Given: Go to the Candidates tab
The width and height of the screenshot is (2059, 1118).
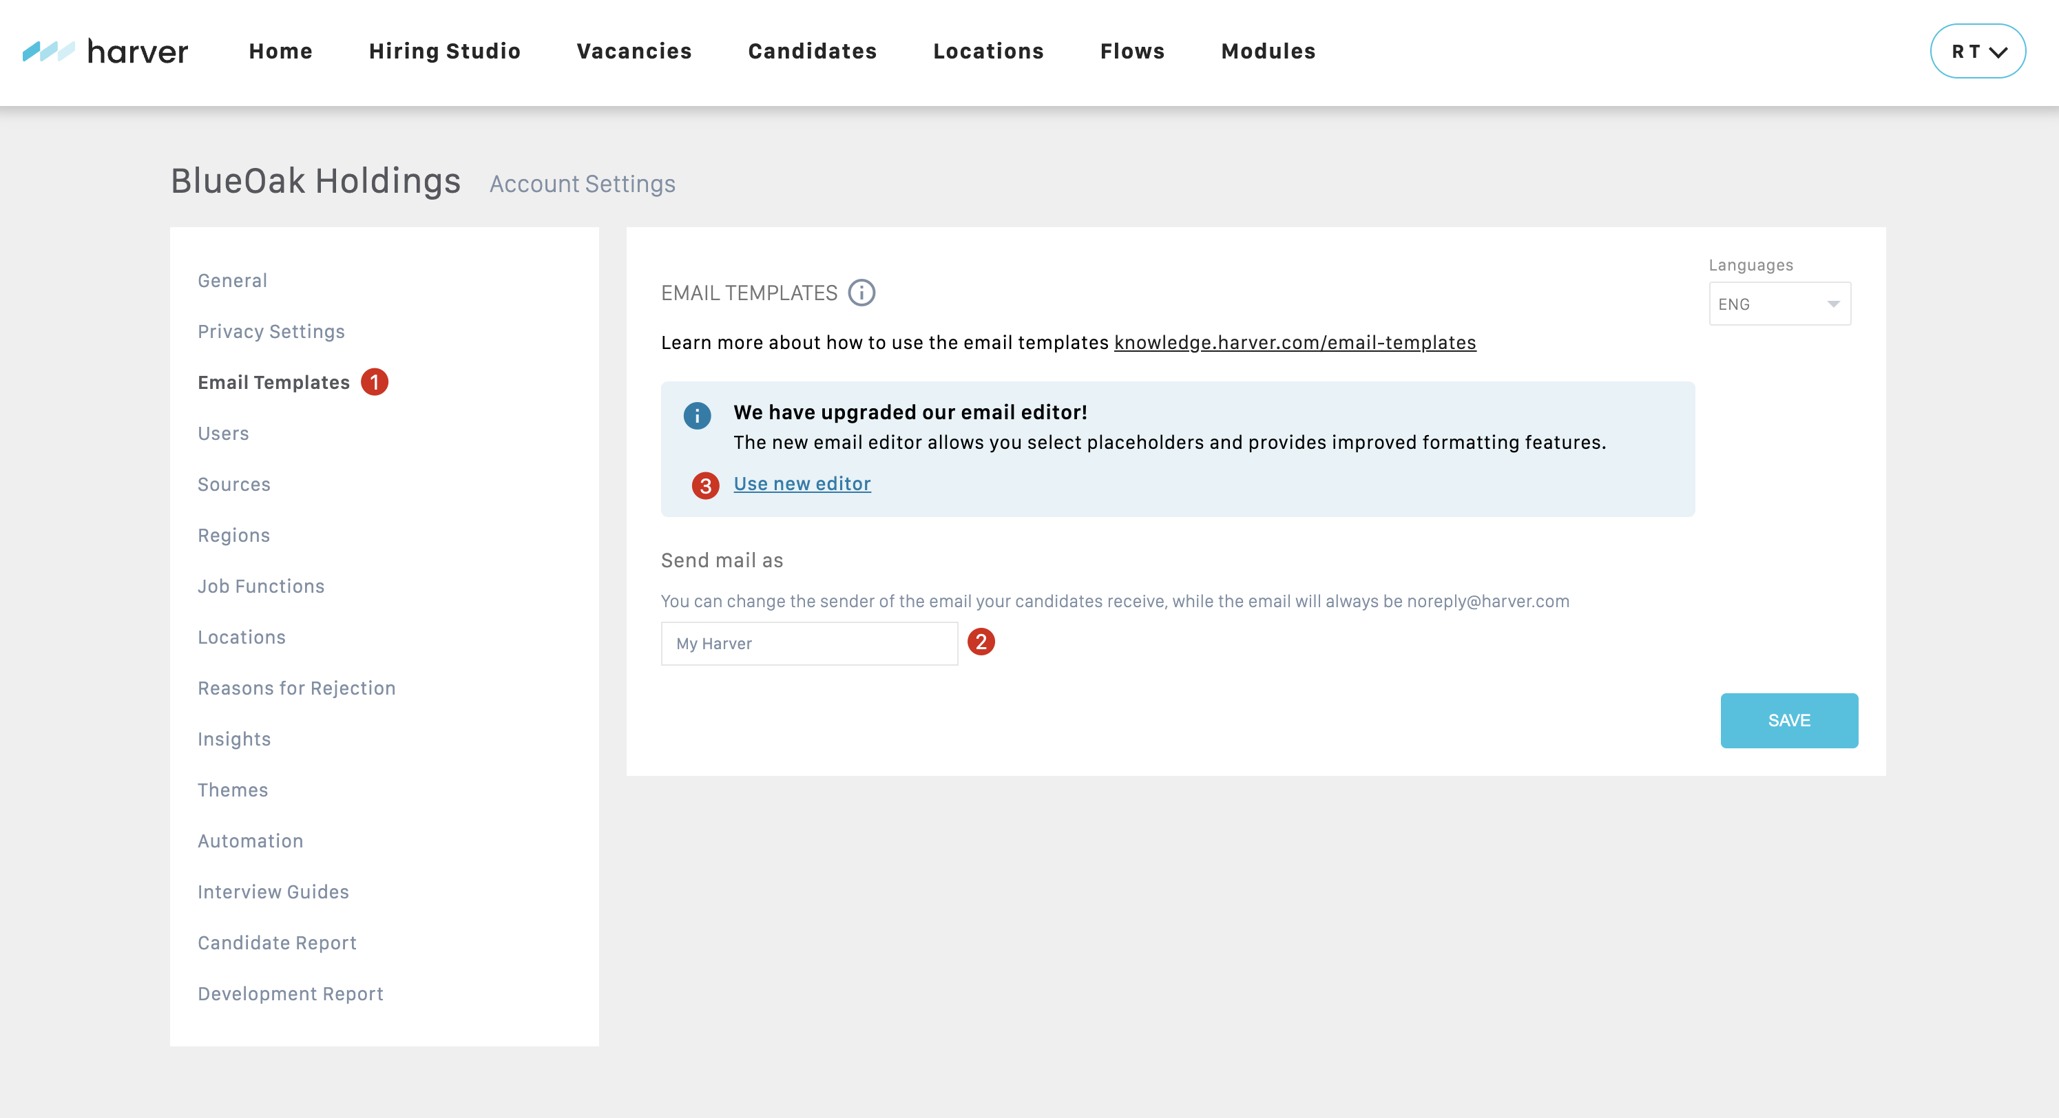Looking at the screenshot, I should point(812,51).
